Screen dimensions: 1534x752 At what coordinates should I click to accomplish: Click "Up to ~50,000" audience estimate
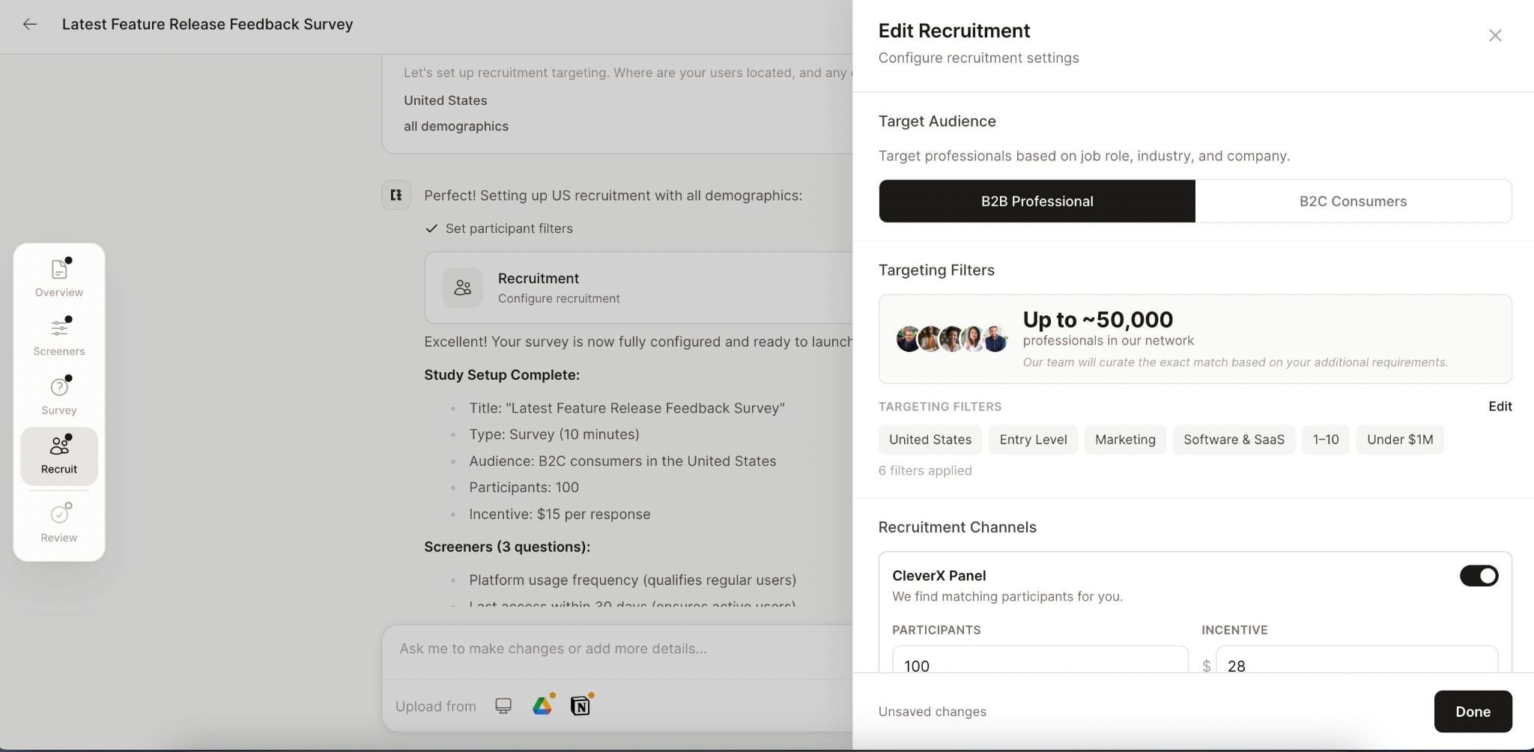(1097, 319)
